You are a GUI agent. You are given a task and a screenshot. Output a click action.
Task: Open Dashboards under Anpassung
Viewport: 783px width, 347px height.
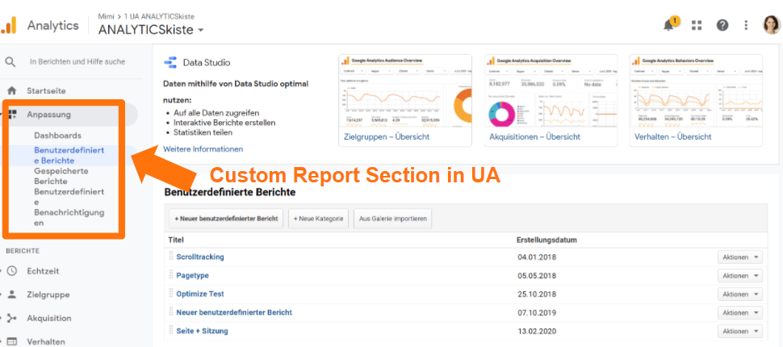pos(57,136)
